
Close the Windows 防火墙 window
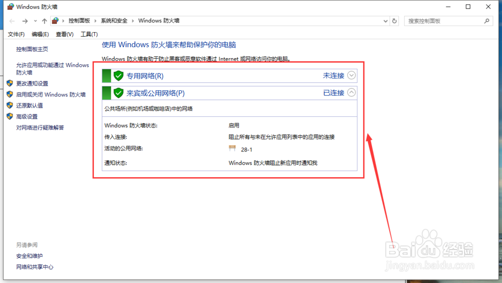[488, 7]
